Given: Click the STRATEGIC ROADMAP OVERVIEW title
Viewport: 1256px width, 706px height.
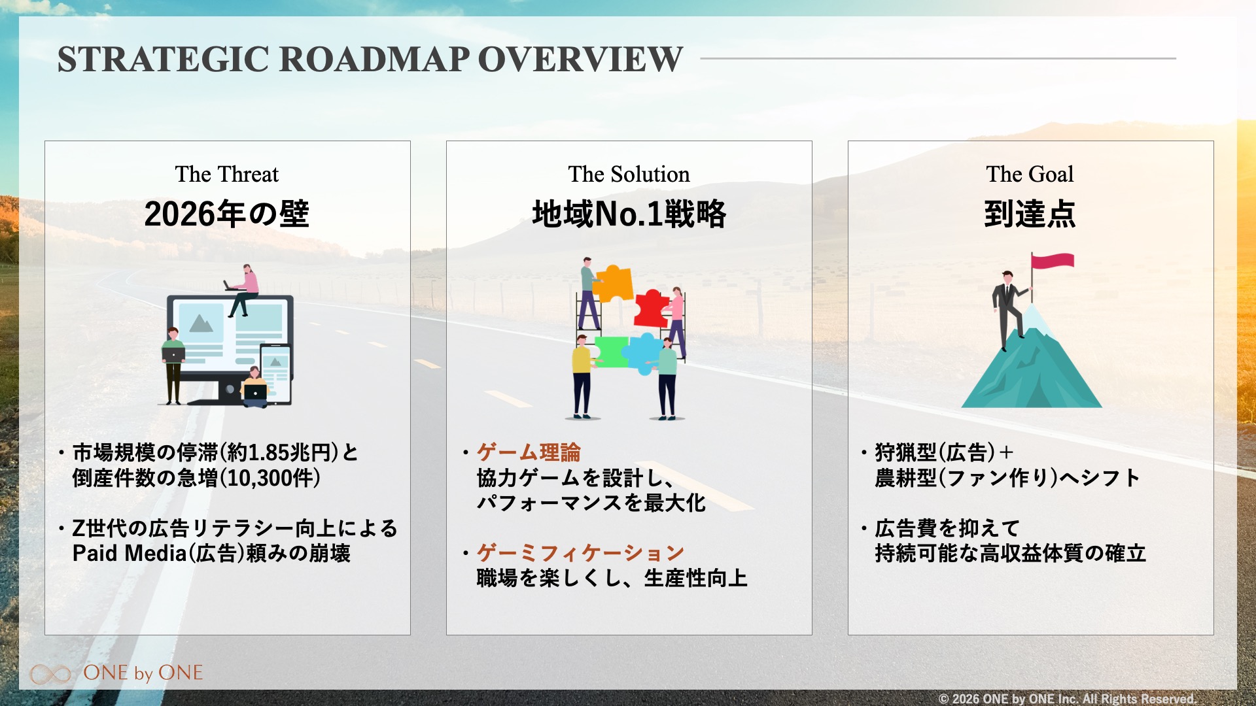Looking at the screenshot, I should click(x=370, y=59).
